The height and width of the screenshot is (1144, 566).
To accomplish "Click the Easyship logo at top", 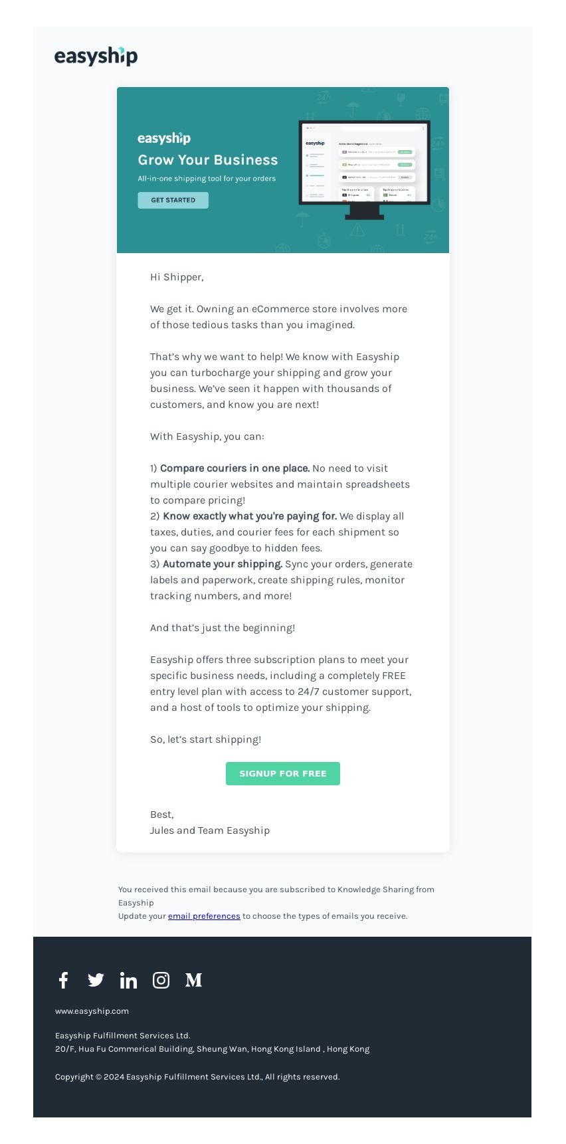I will [96, 56].
